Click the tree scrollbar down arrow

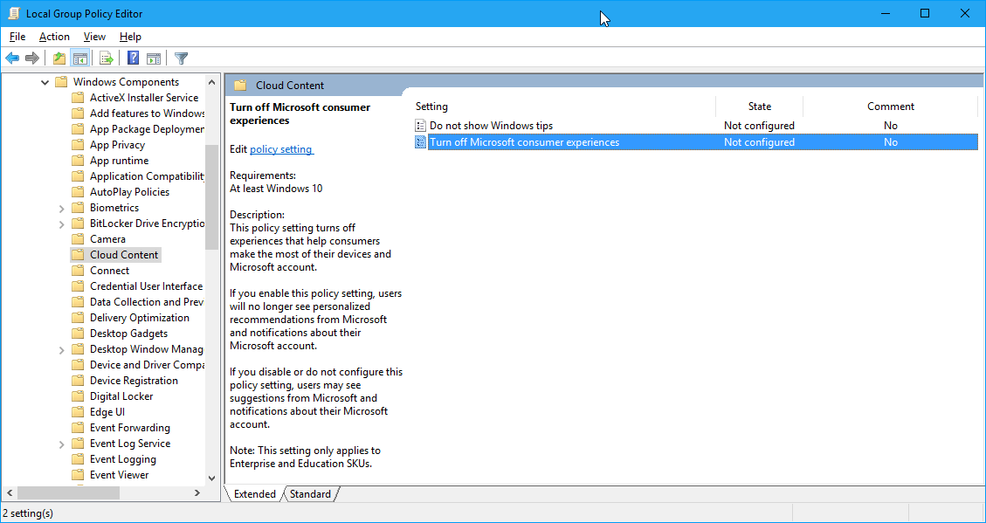[211, 478]
